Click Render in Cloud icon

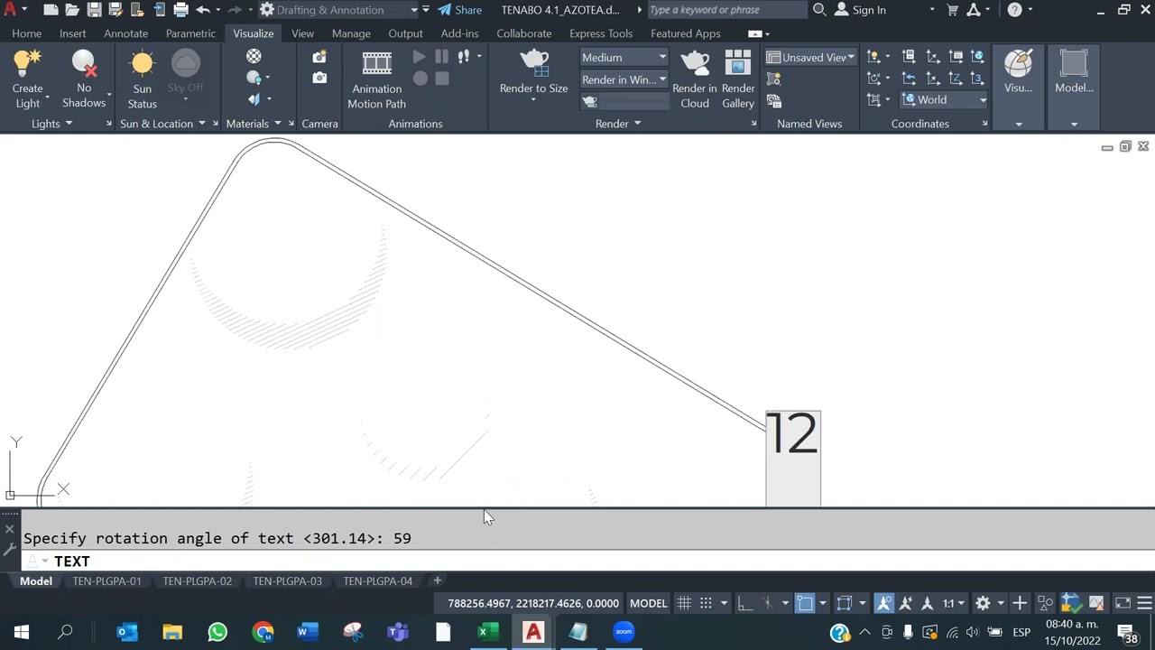pyautogui.click(x=695, y=79)
